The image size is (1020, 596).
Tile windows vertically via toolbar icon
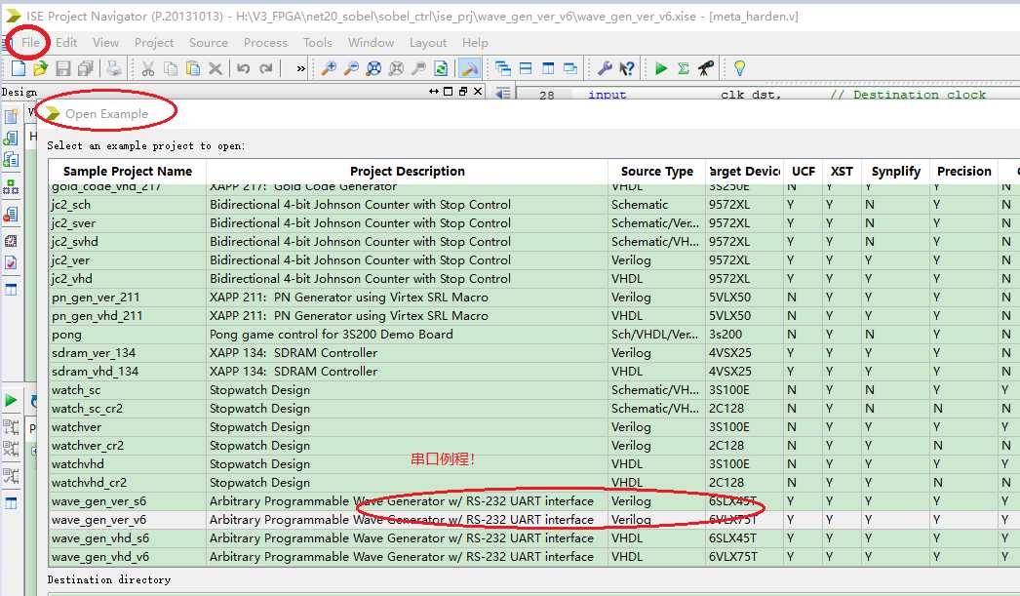click(548, 68)
